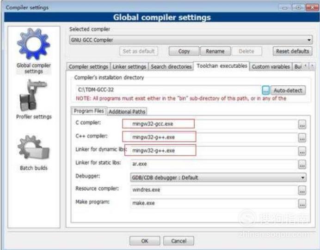Browse for make program executable
The image size is (320, 250).
[302, 203]
